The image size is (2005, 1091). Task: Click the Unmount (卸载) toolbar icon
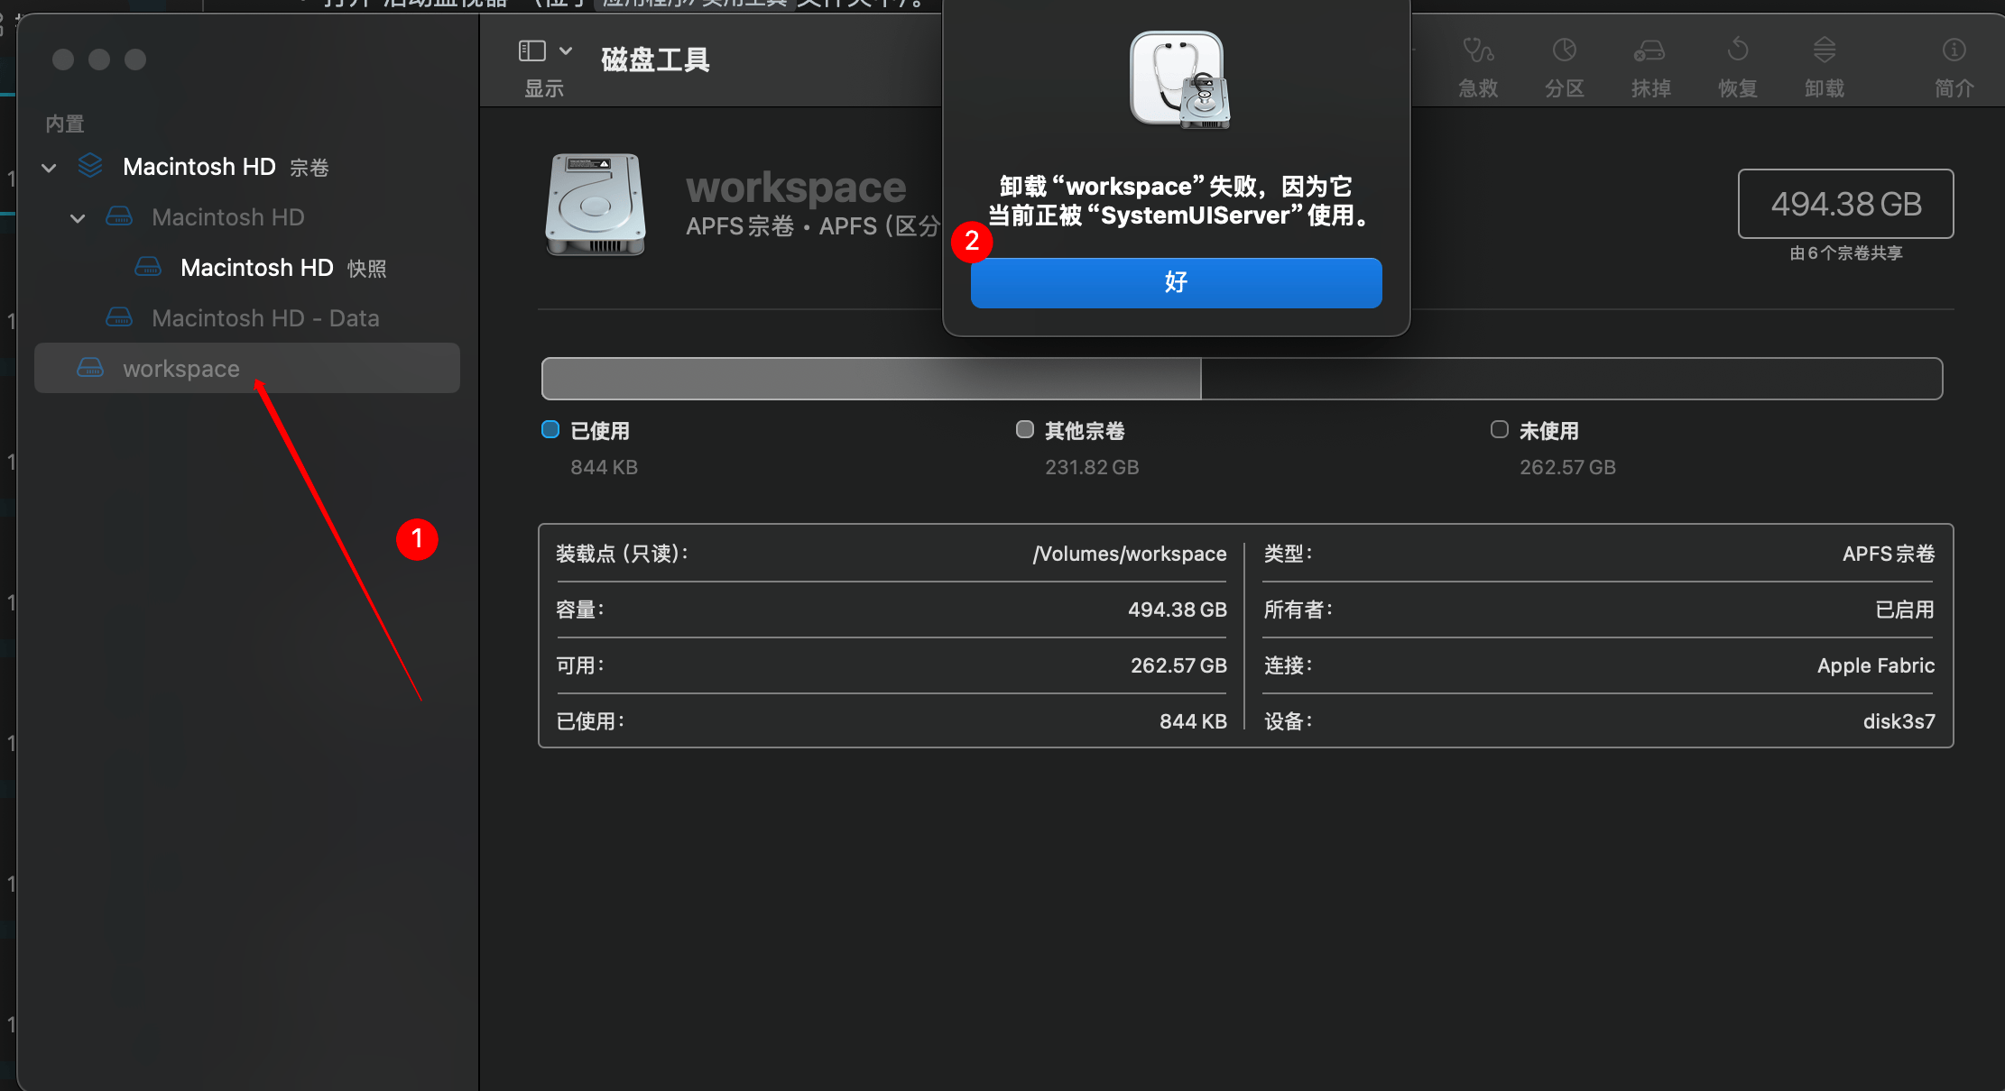click(1825, 50)
